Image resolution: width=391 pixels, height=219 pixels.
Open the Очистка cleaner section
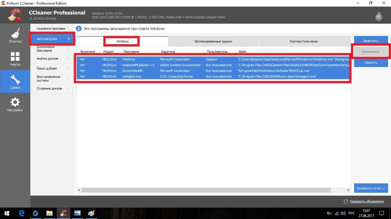[15, 35]
